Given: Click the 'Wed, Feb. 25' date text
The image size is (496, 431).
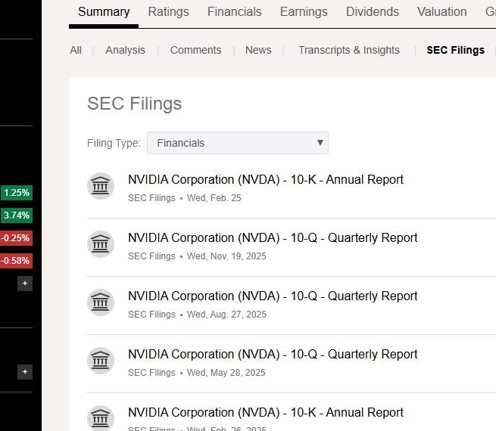Looking at the screenshot, I should (214, 198).
